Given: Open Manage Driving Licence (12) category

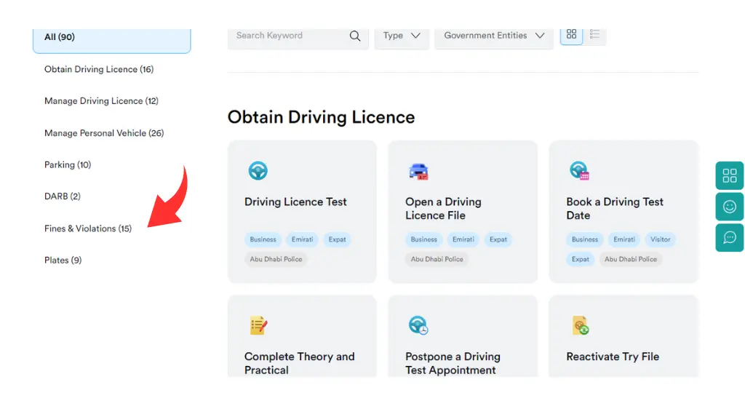Looking at the screenshot, I should pos(101,101).
